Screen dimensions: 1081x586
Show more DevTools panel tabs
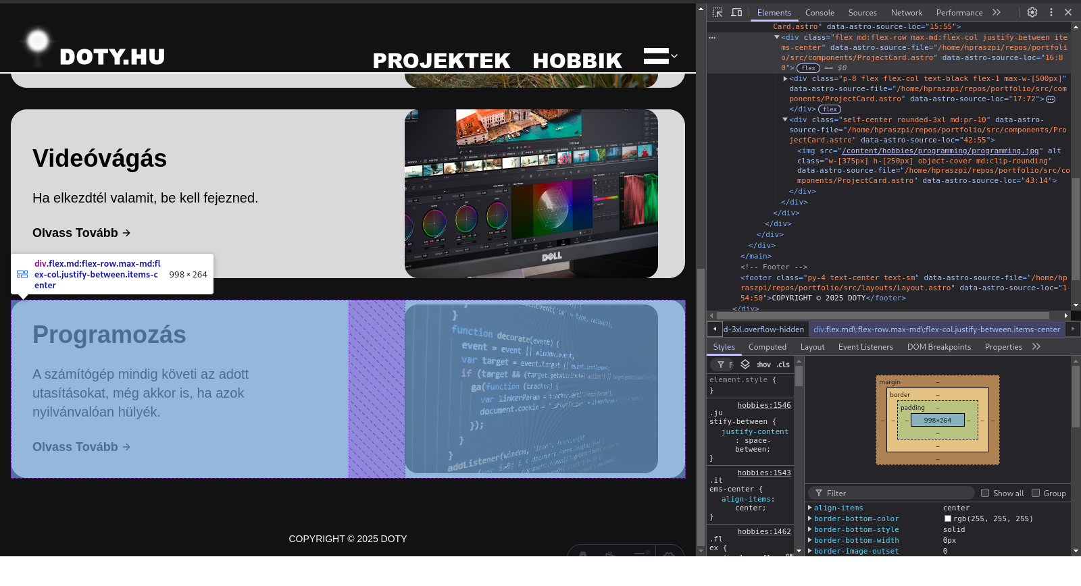pyautogui.click(x=997, y=12)
